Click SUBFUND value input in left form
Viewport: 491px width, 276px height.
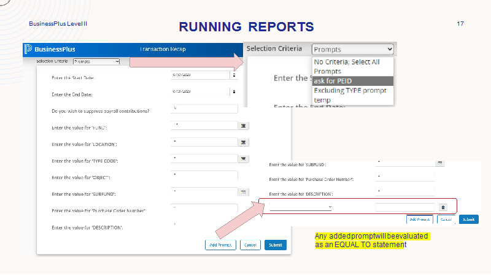pos(204,191)
